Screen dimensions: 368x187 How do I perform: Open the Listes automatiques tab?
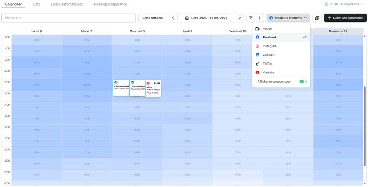[x=67, y=4]
